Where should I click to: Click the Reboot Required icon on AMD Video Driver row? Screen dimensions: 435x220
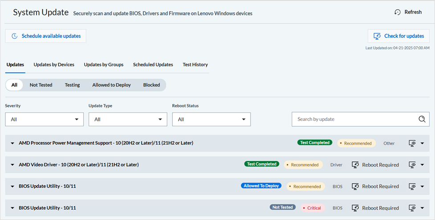tap(355, 164)
